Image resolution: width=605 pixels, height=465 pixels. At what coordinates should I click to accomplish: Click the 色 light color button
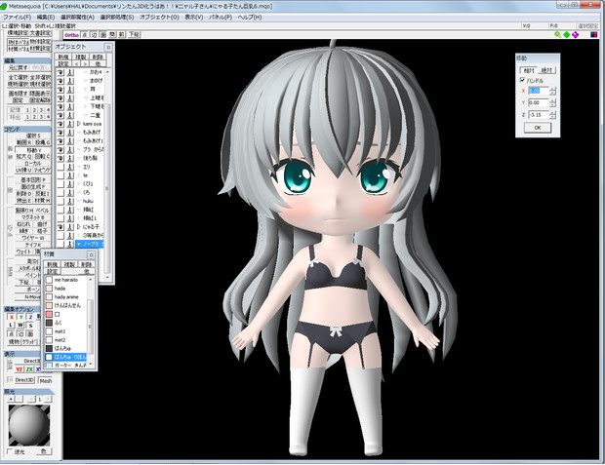click(x=43, y=451)
